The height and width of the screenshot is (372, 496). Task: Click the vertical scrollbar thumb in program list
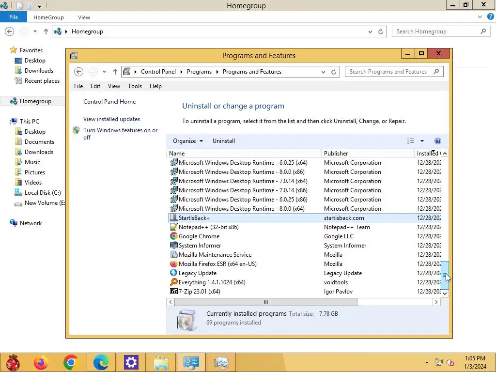pos(445,275)
